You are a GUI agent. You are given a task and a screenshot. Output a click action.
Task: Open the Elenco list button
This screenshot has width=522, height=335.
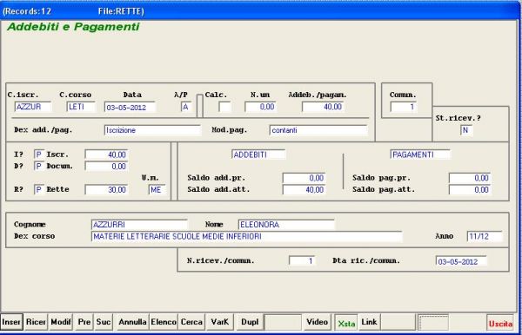pyautogui.click(x=164, y=322)
